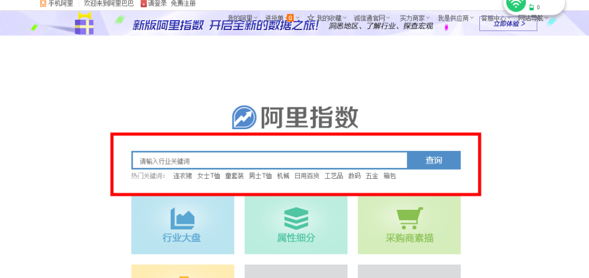Select hot keyword 女士T恤
The image size is (589, 278).
209,176
